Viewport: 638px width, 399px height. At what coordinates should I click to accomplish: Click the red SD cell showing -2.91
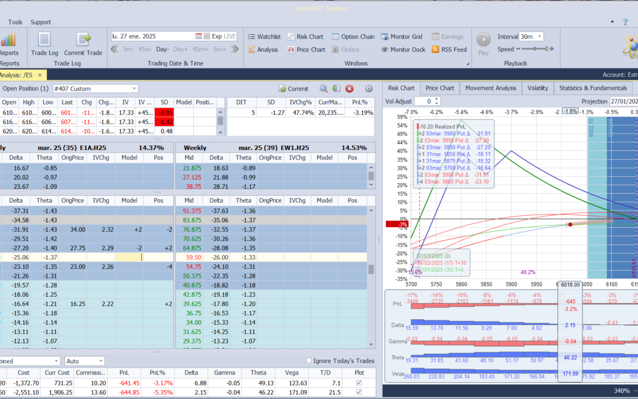click(x=164, y=113)
